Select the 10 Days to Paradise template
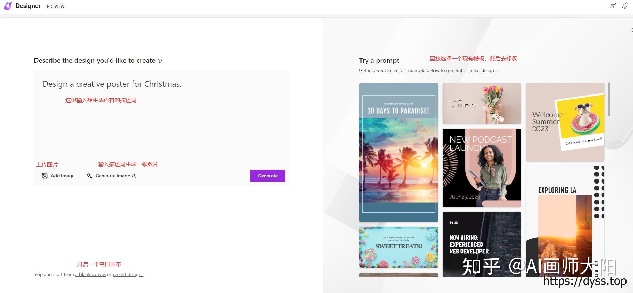 tap(398, 152)
